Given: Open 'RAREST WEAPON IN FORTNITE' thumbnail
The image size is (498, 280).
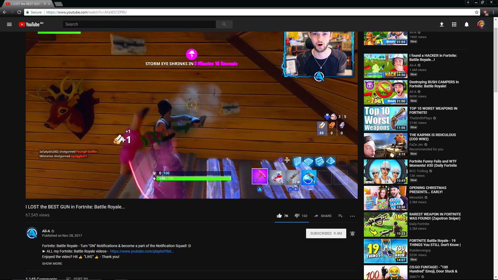Looking at the screenshot, I should (x=386, y=224).
